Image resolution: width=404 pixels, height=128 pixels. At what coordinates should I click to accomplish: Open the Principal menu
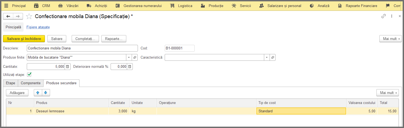click(19, 6)
